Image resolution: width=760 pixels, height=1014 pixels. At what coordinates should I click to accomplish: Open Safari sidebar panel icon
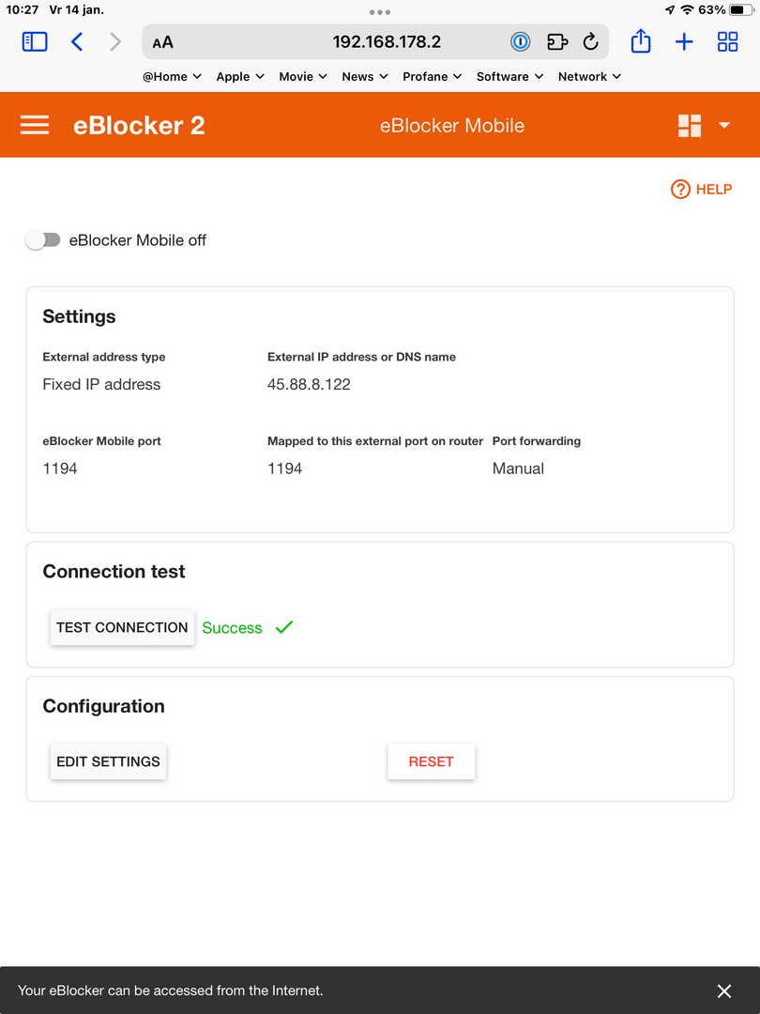point(35,42)
